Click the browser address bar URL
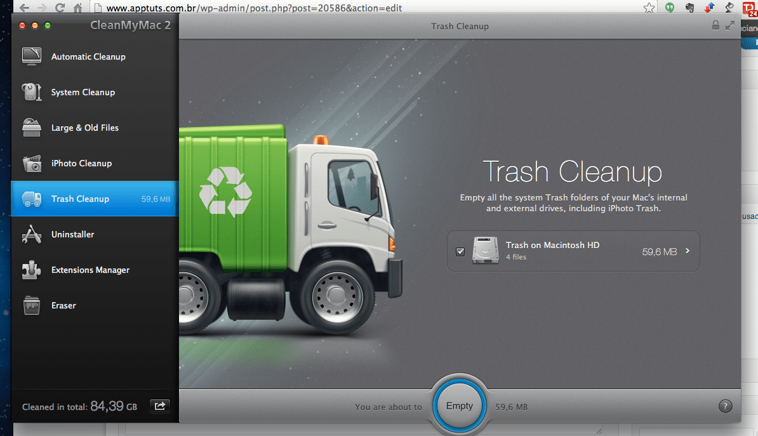 254,8
